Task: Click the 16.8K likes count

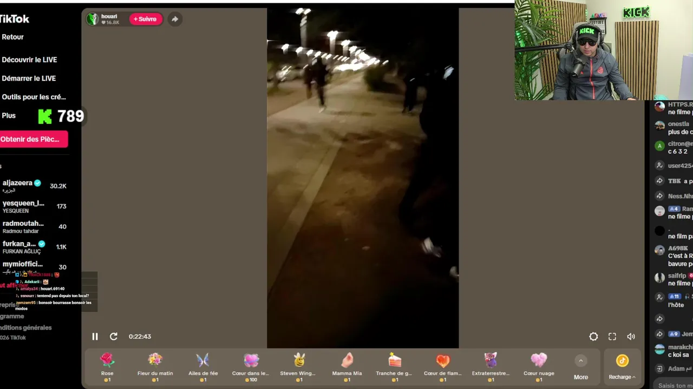Action: [110, 23]
